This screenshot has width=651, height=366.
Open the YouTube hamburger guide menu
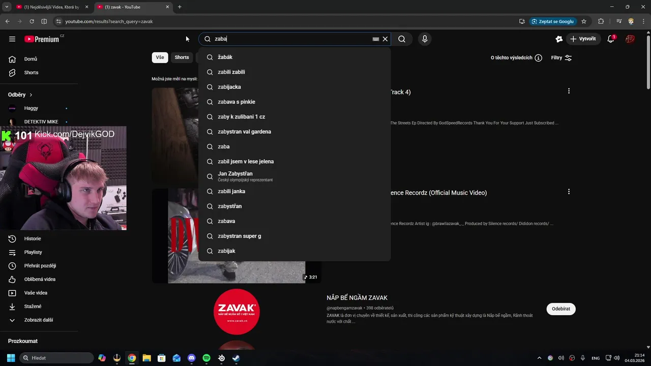[12, 39]
